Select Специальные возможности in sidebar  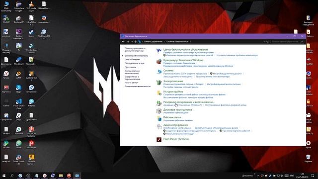(138, 87)
